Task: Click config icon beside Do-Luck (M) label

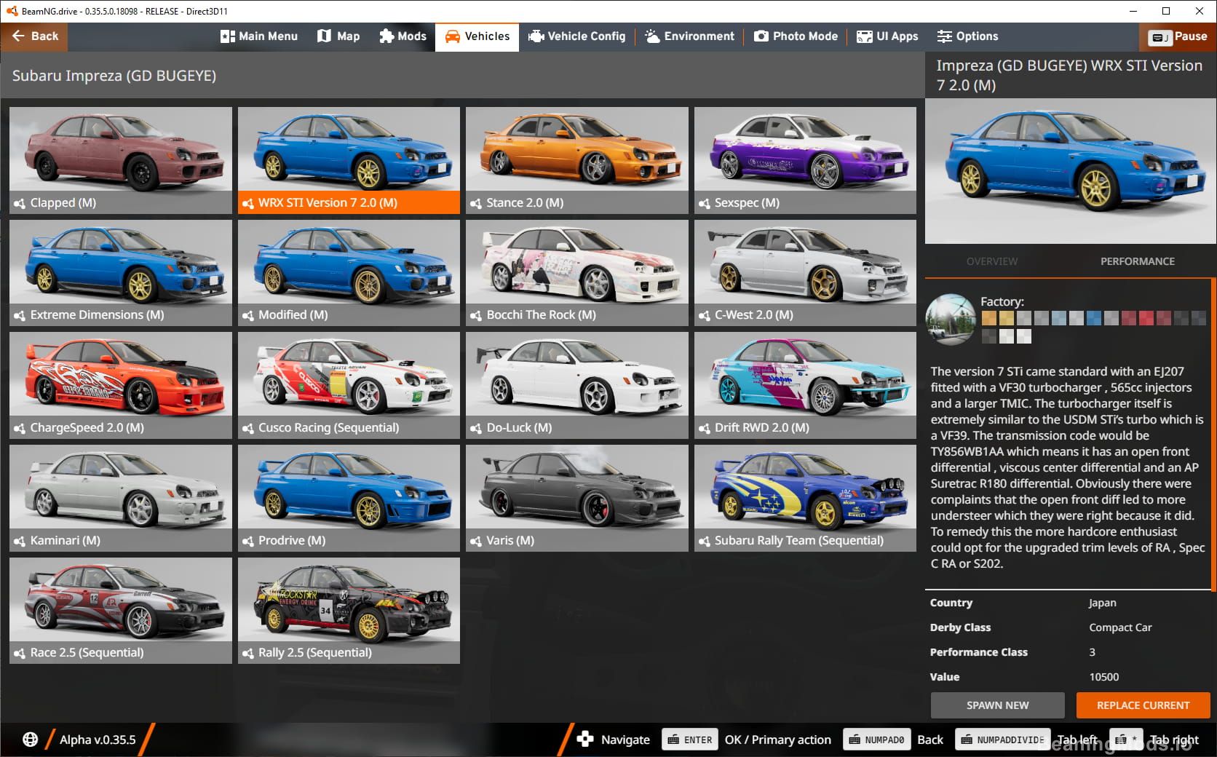Action: click(x=476, y=429)
